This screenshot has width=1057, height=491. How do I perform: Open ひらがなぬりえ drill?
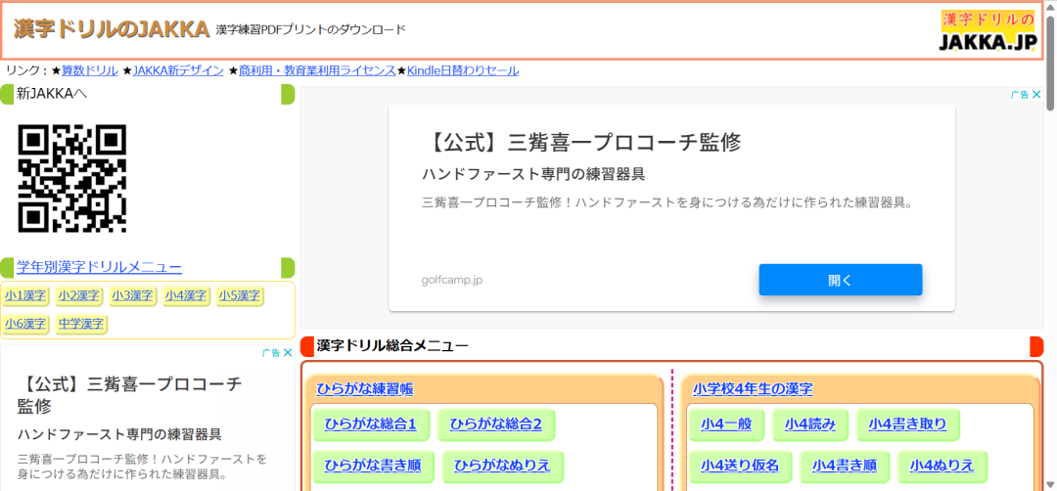pyautogui.click(x=502, y=467)
